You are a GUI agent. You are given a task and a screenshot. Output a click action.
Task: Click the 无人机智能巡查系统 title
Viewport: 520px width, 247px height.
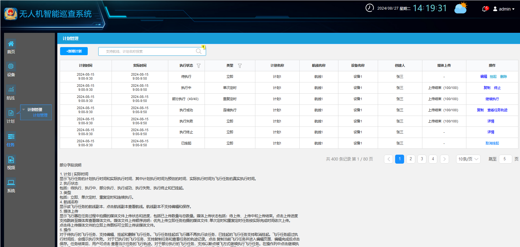55,14
